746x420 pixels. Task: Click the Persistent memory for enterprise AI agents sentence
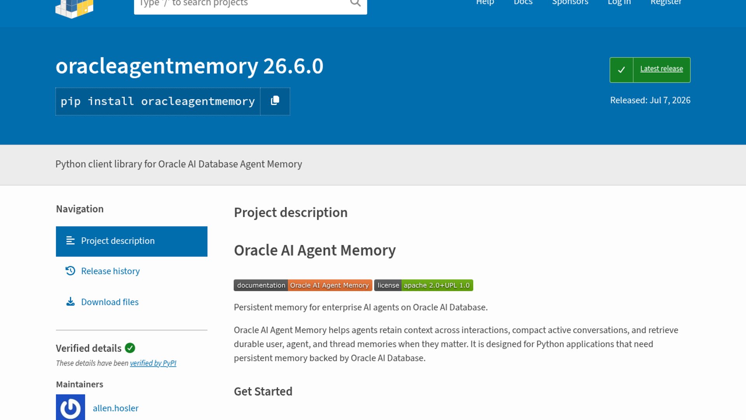pyautogui.click(x=361, y=308)
